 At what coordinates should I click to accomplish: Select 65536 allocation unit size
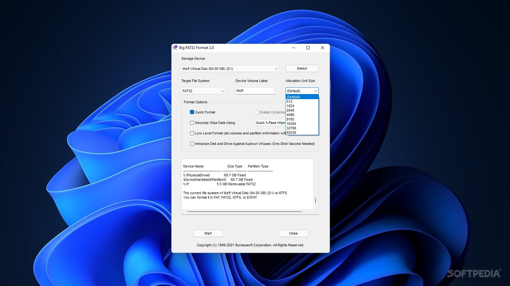click(x=302, y=133)
